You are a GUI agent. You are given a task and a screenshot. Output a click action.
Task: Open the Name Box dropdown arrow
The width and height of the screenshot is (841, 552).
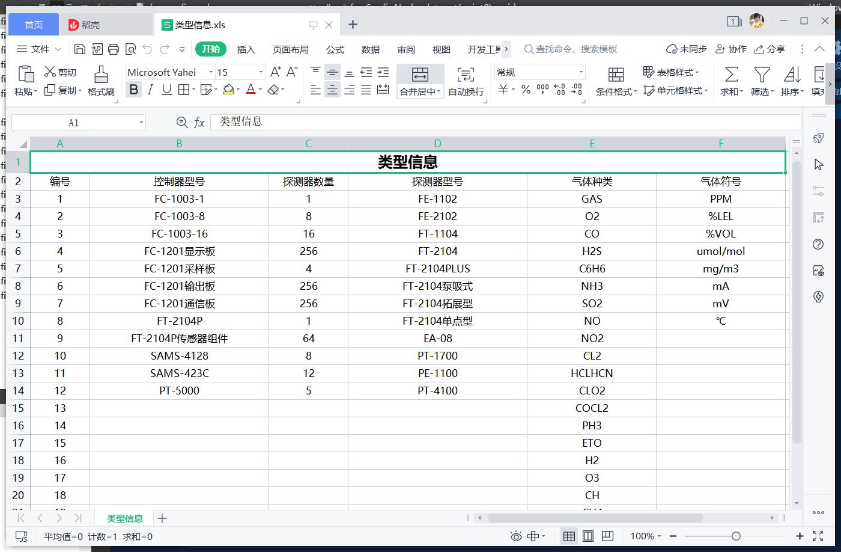[x=141, y=123]
